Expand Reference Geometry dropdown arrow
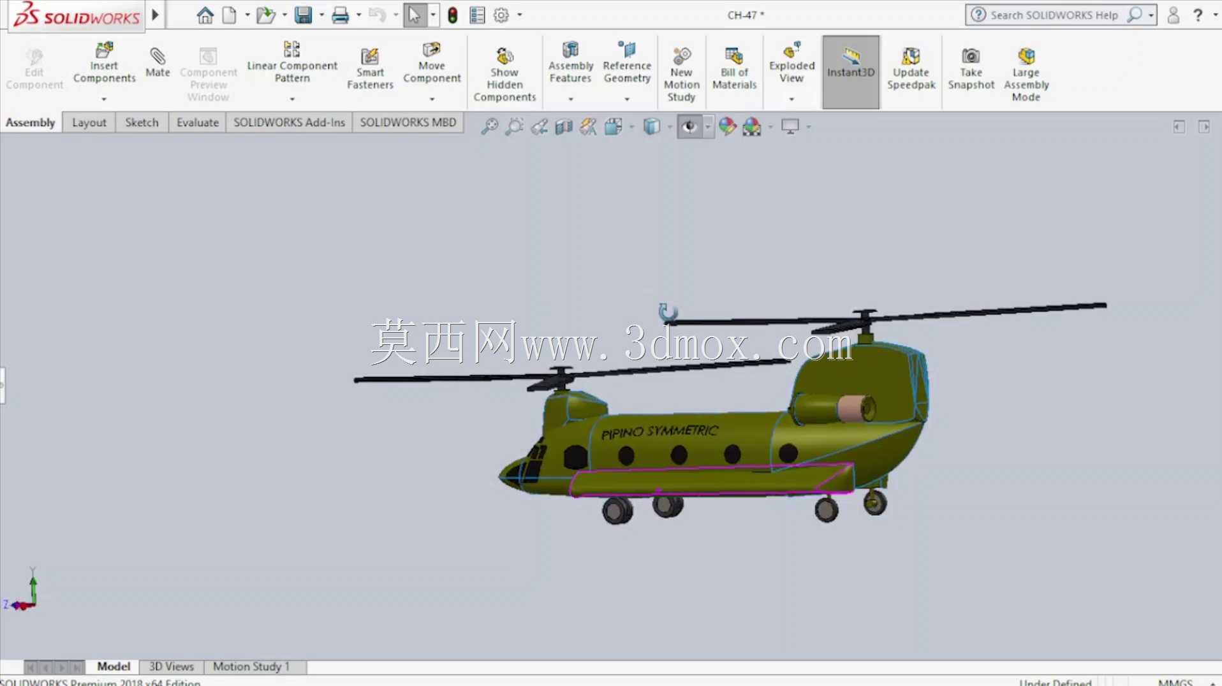1222x686 pixels. pos(627,99)
